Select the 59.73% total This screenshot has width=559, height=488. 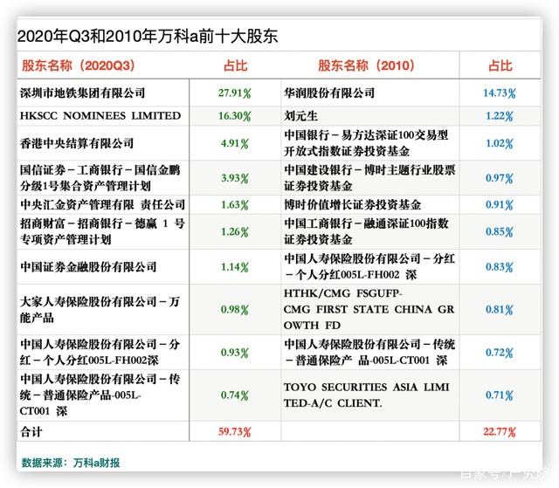coord(235,432)
